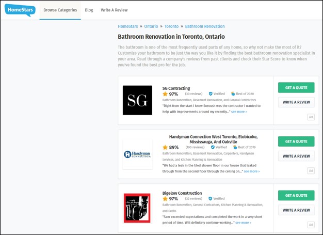The image size is (323, 235).
Task: Open Write A Review in navigation
Action: click(114, 10)
